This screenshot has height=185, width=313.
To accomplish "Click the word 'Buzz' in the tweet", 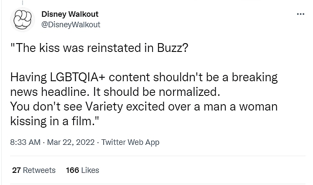I will pos(170,49).
